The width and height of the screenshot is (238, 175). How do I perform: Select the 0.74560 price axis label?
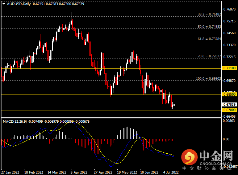[x=229, y=33]
